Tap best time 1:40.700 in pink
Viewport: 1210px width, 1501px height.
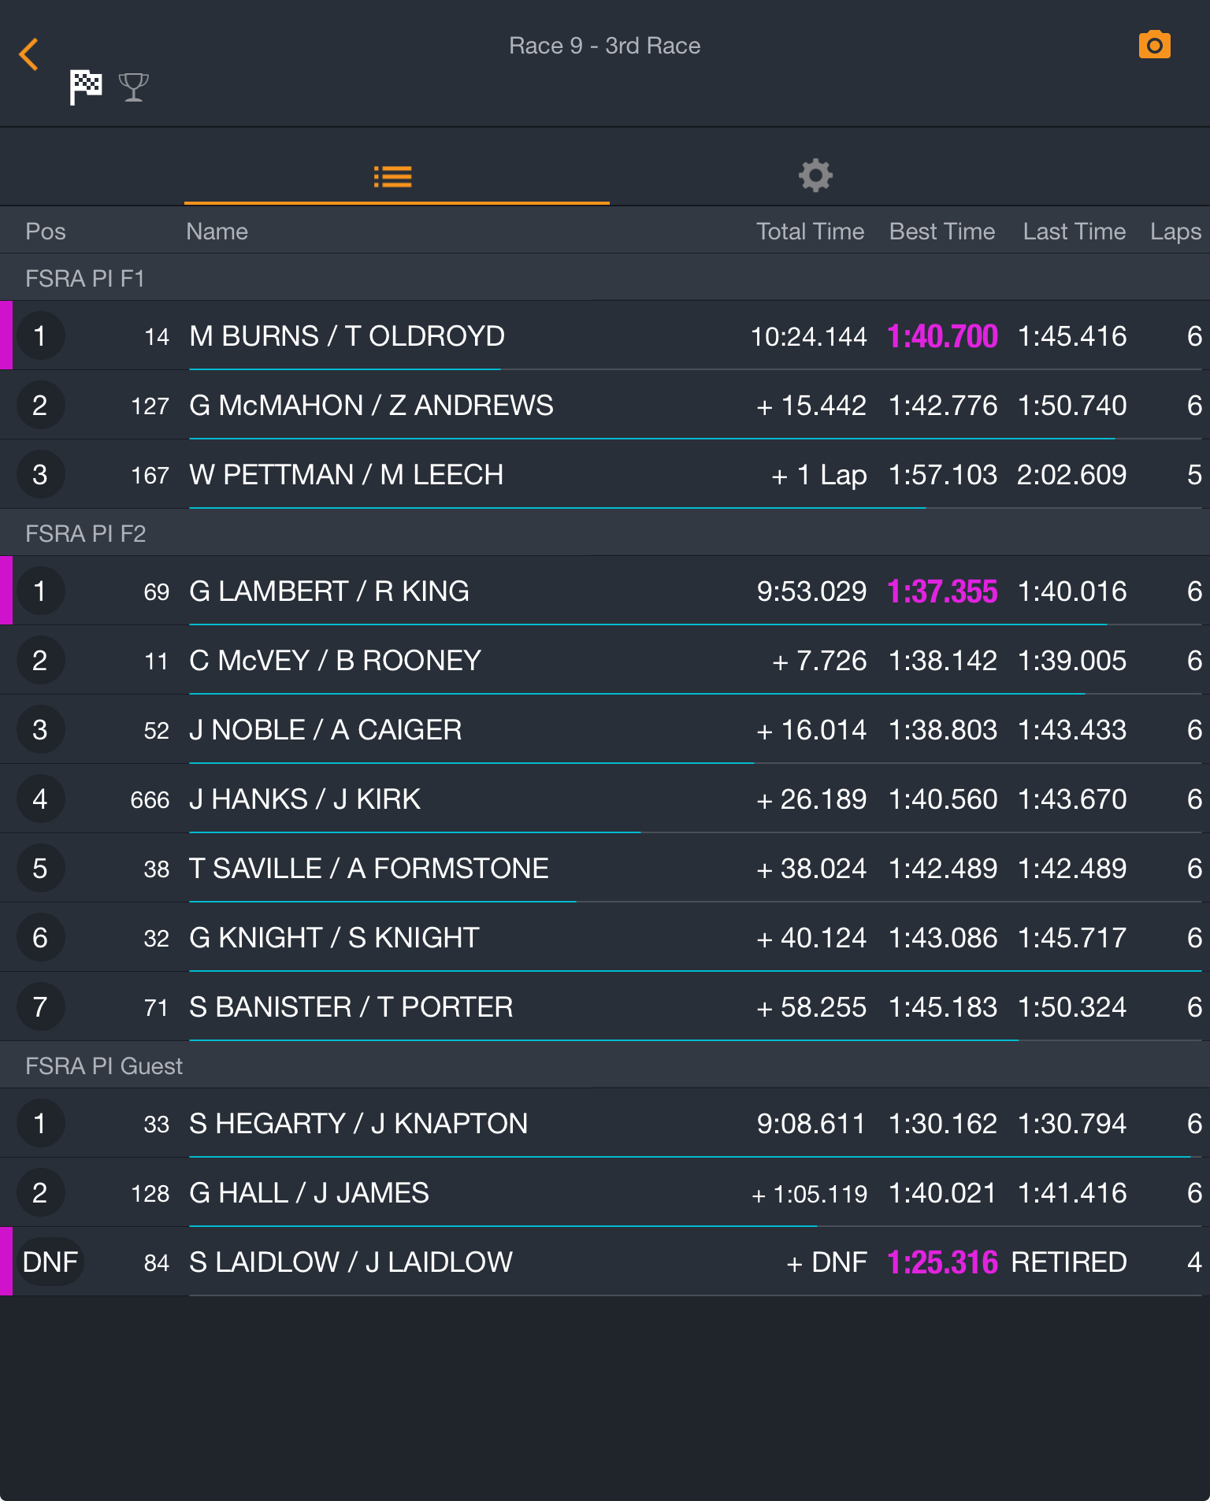pyautogui.click(x=942, y=336)
